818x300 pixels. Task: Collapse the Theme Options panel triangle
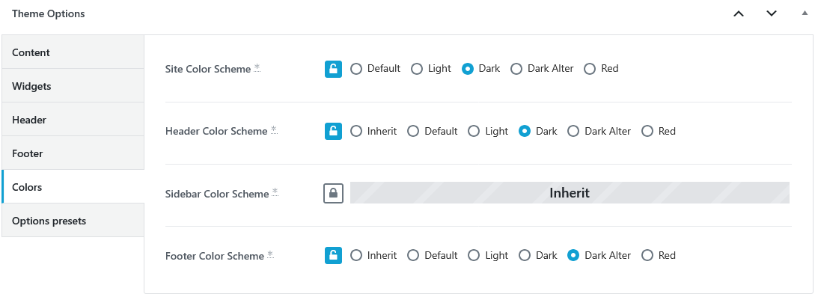pyautogui.click(x=805, y=13)
